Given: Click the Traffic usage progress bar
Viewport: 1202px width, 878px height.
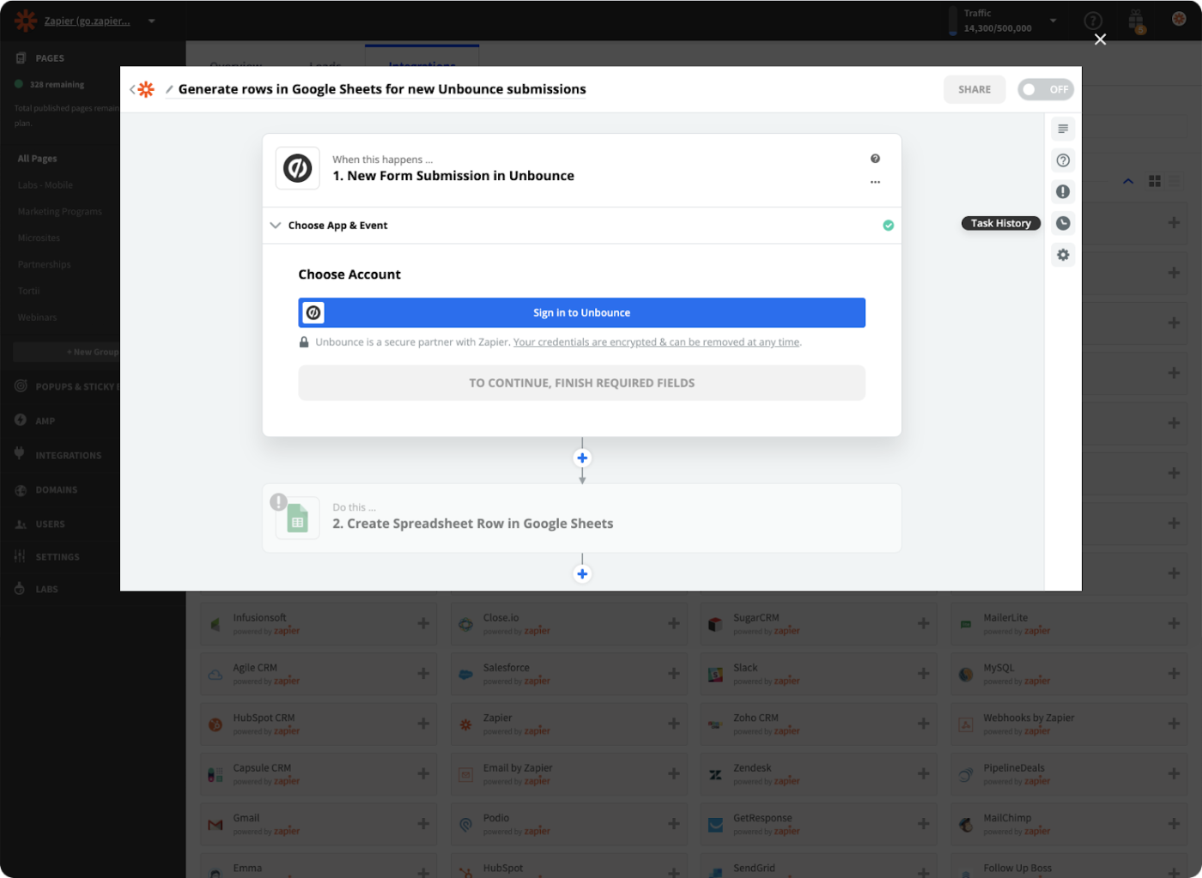Looking at the screenshot, I should pos(953,21).
